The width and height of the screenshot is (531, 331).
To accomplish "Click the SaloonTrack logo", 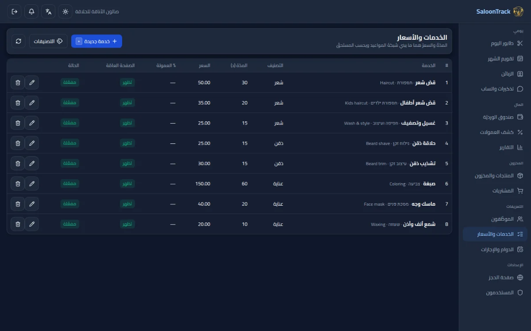I will click(x=500, y=11).
